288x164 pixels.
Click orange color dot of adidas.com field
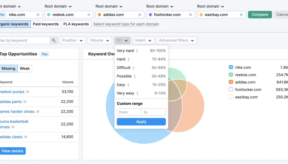click(x=100, y=15)
